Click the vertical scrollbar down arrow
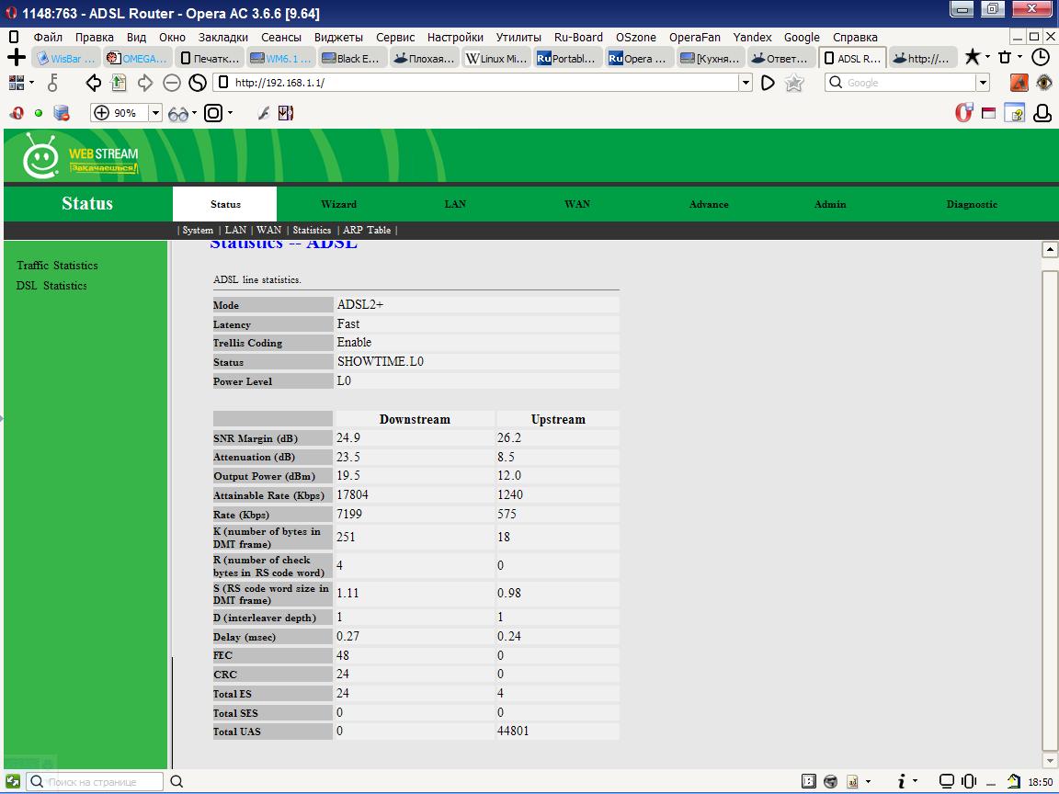The image size is (1059, 794). 1050,761
